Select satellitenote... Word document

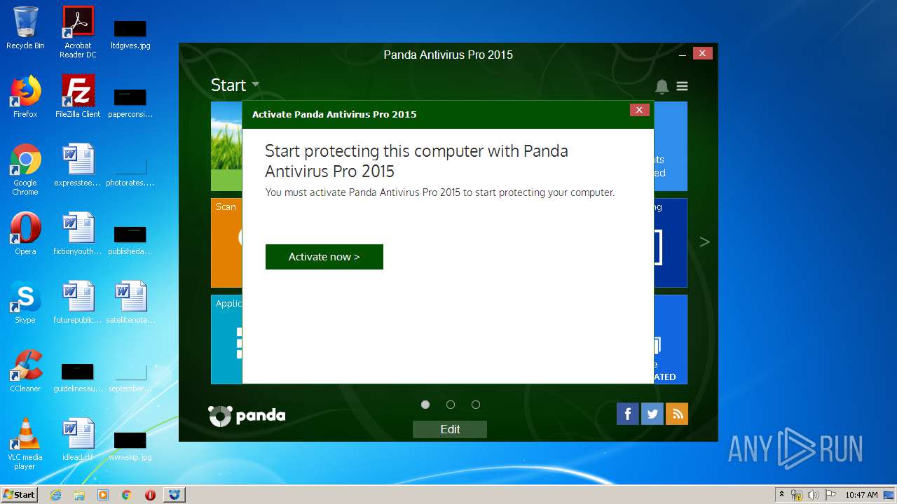(x=130, y=302)
